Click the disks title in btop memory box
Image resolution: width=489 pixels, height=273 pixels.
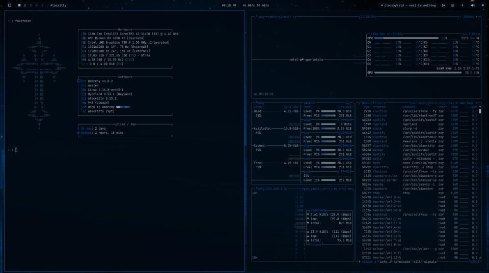[x=310, y=103]
